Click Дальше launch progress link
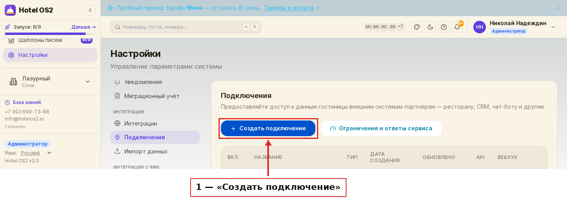The height and width of the screenshot is (206, 567). click(x=83, y=27)
